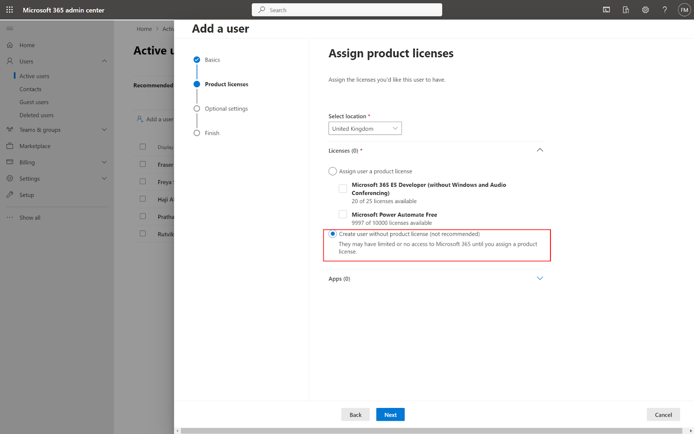694x434 pixels.
Task: Check the Rutvik user row checkbox
Action: 143,233
